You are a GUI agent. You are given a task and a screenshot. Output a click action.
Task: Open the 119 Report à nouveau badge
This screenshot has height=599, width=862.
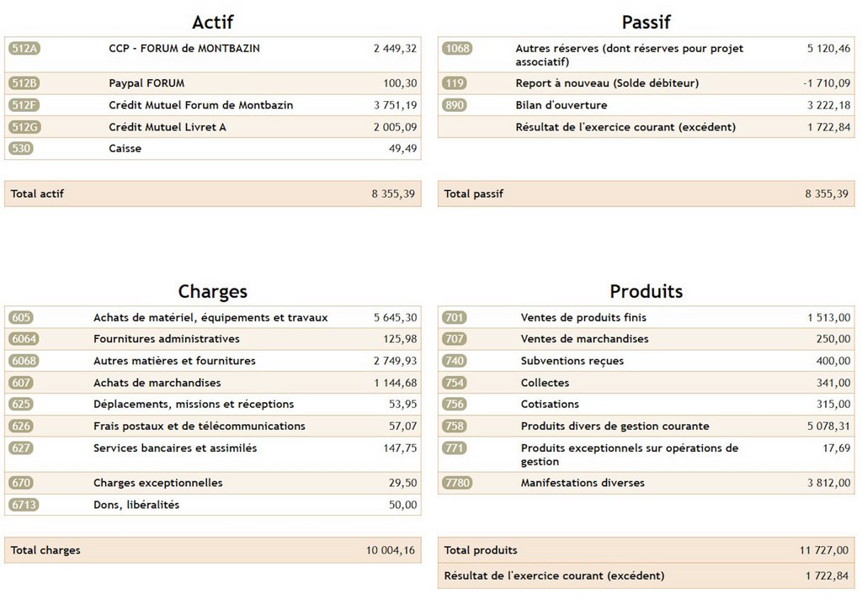pyautogui.click(x=455, y=83)
